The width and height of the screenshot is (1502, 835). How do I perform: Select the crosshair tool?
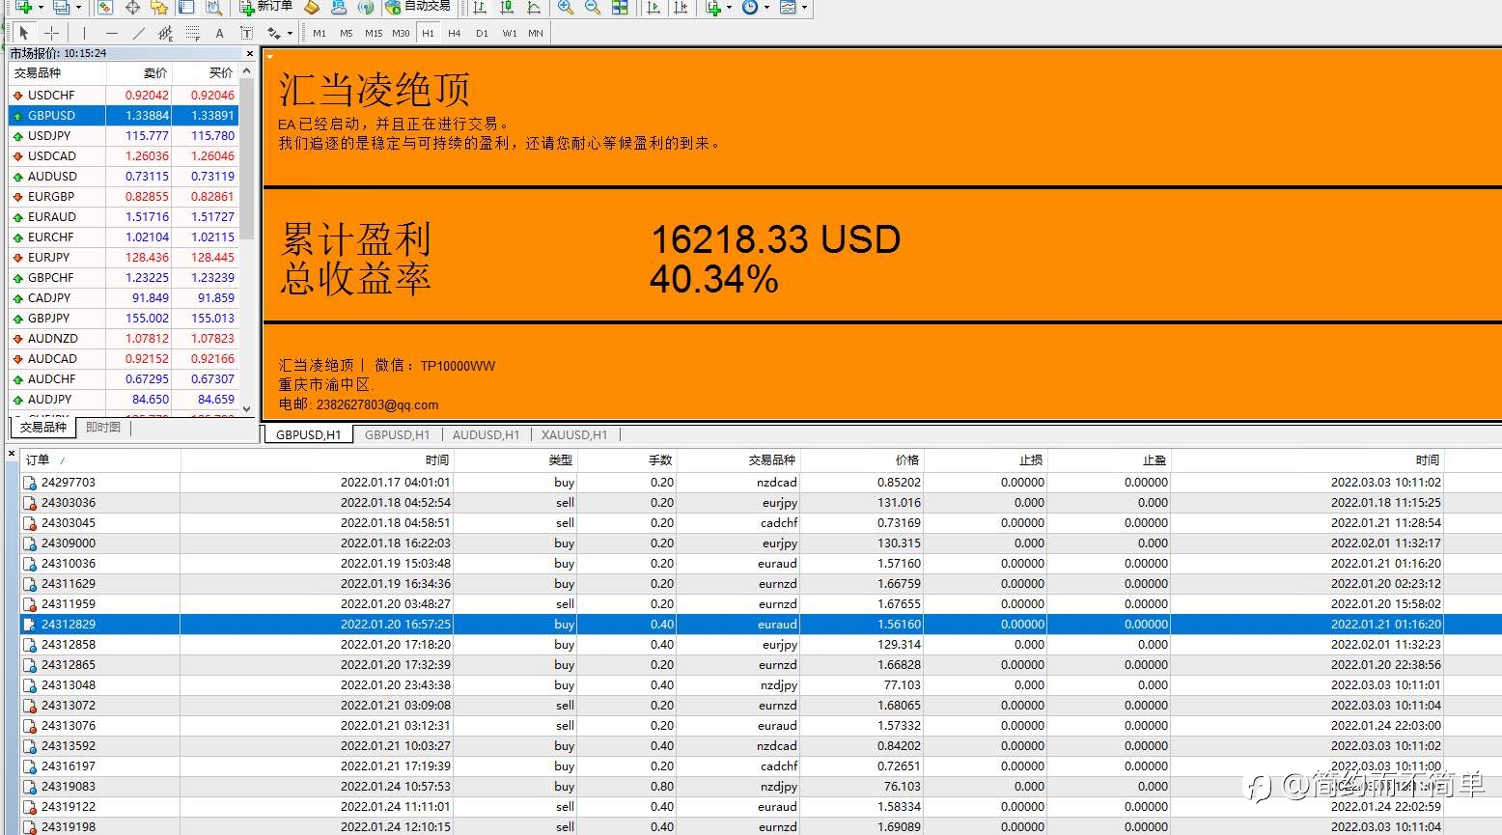[52, 33]
